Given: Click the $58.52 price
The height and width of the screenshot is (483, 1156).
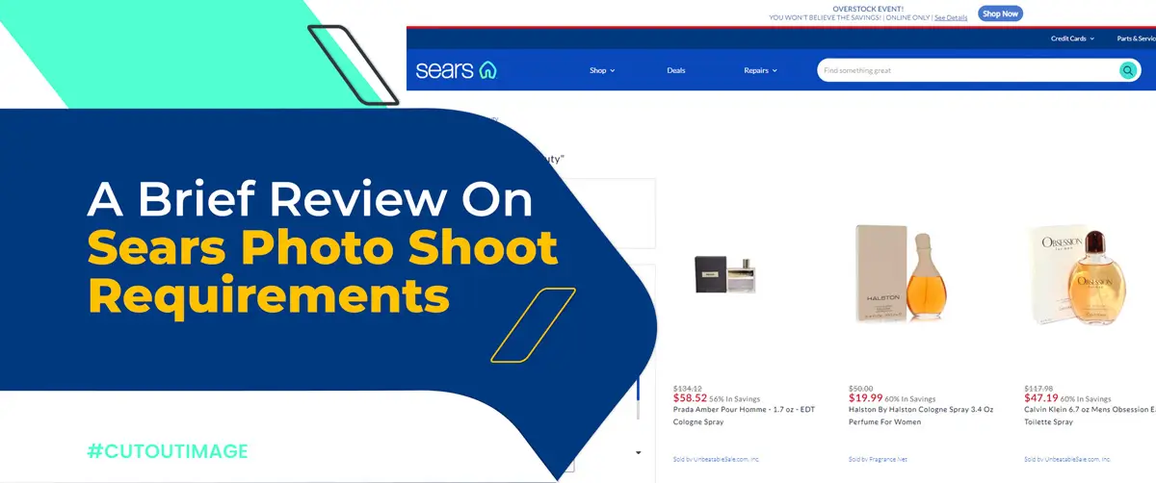Looking at the screenshot, I should point(689,397).
